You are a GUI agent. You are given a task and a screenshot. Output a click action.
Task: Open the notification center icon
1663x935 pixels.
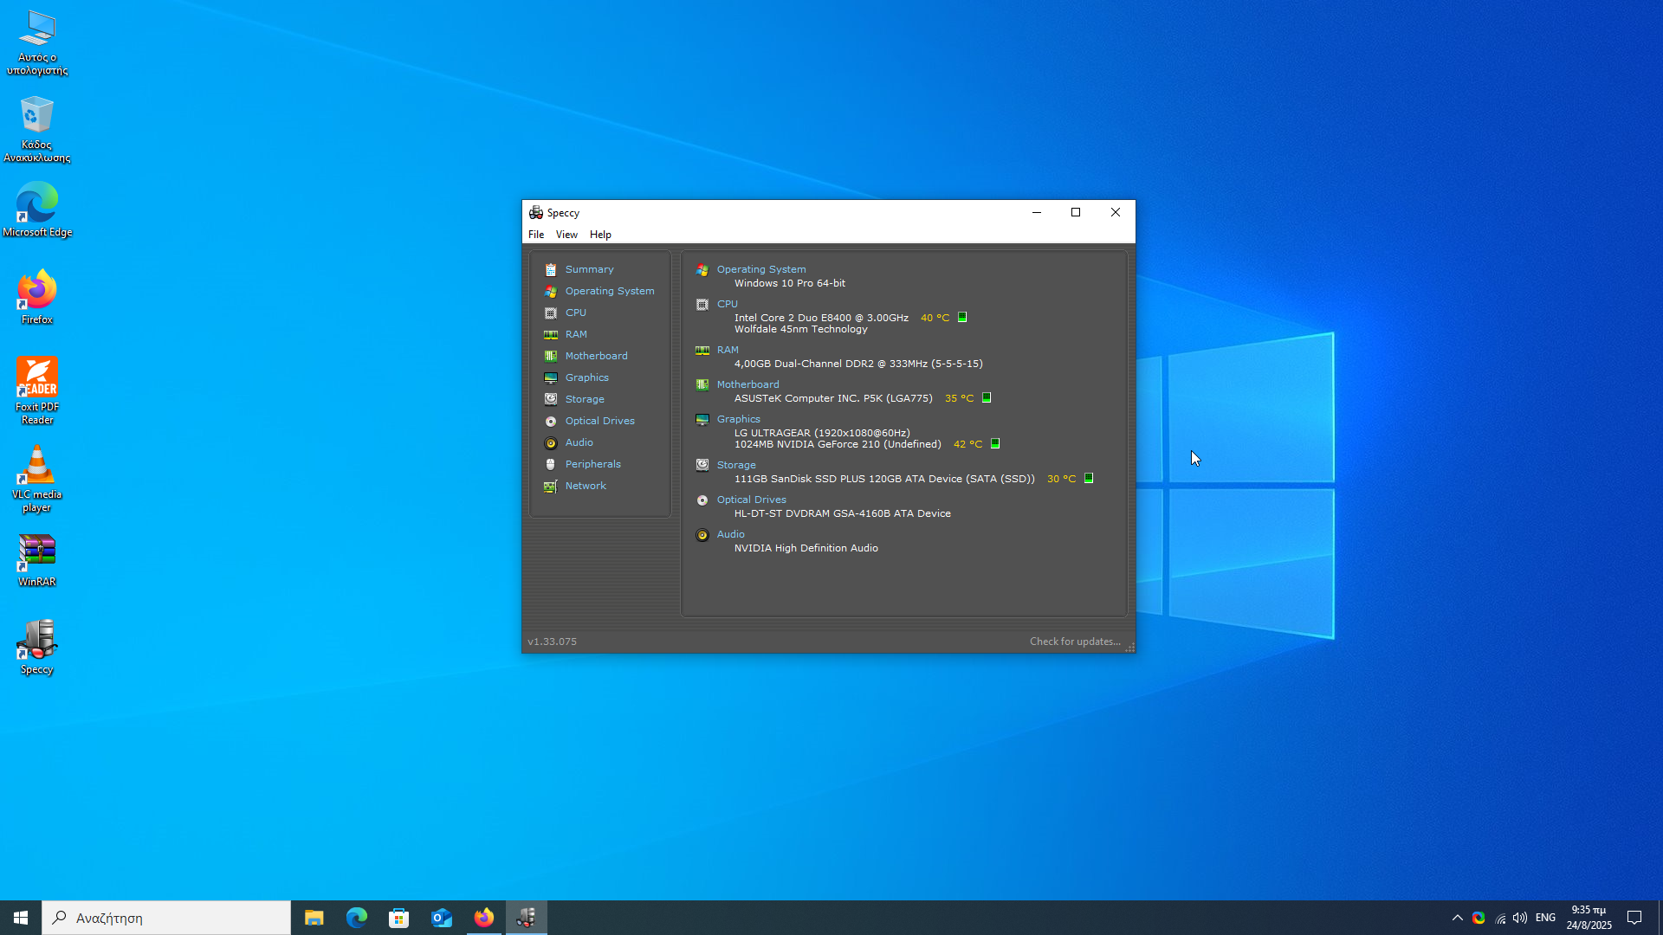(1634, 918)
